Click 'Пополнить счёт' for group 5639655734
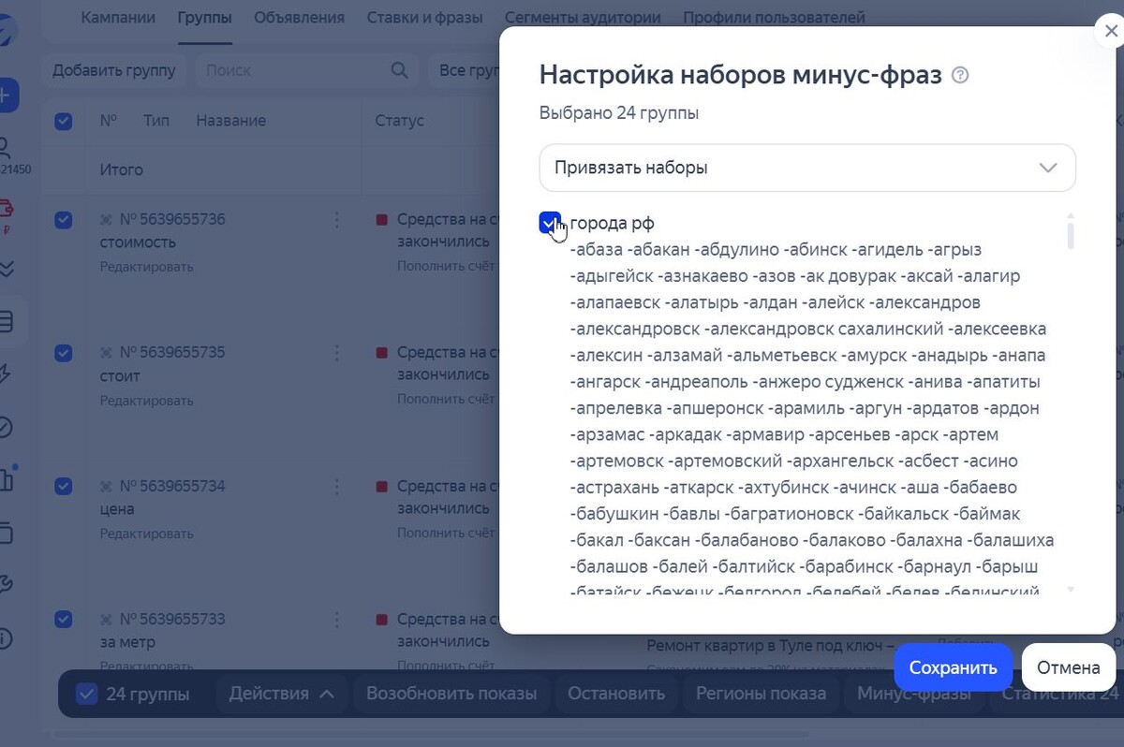Viewport: 1124px width, 747px height. coord(446,534)
